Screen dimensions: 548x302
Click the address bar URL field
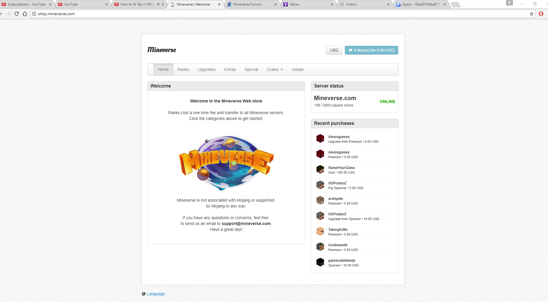click(x=283, y=14)
